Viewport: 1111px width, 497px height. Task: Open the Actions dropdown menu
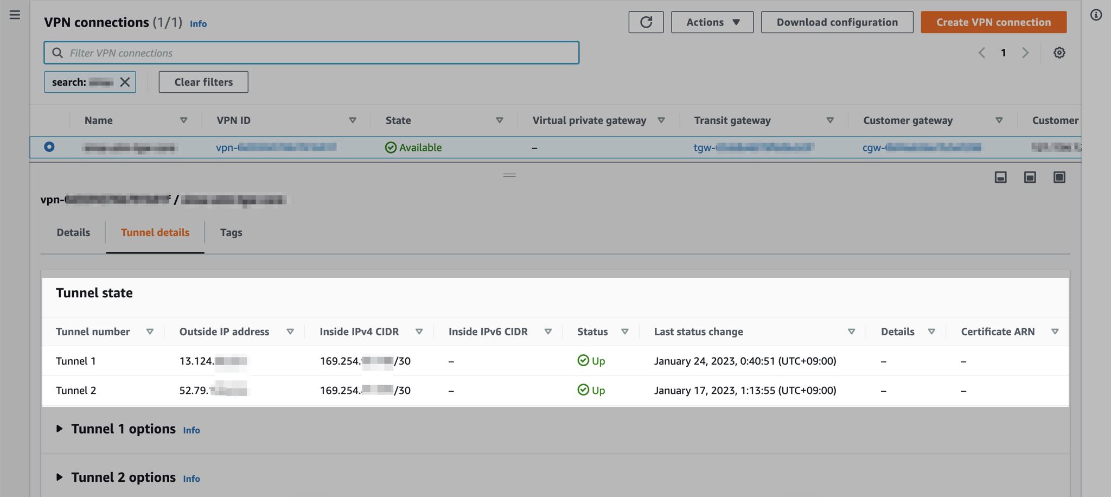pos(712,22)
